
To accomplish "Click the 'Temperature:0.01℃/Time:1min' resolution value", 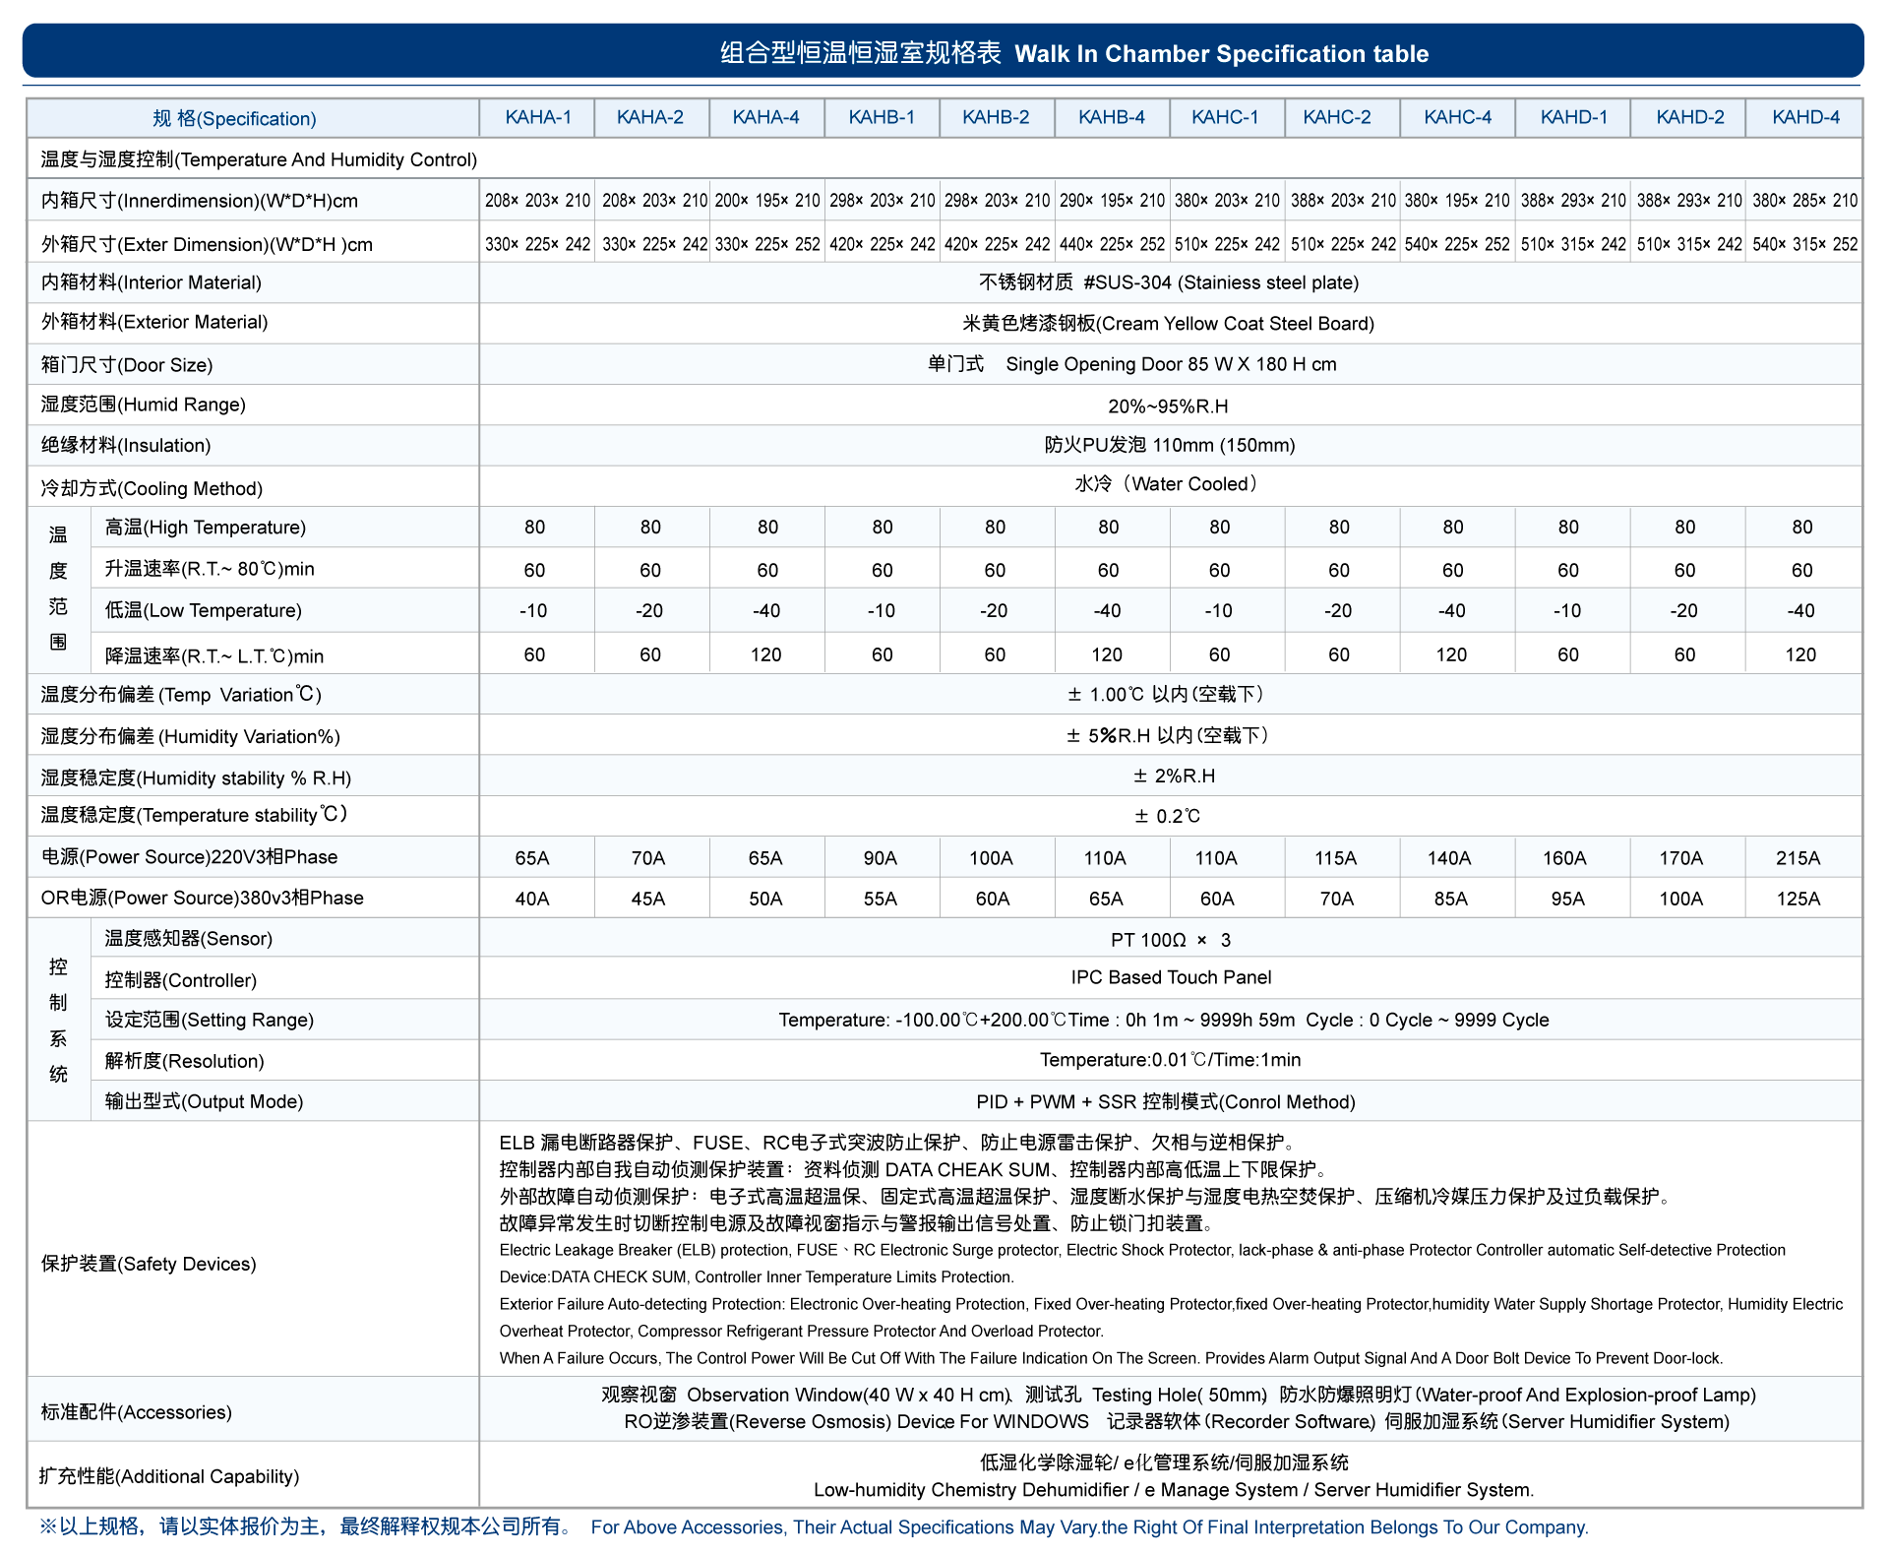I will tap(1170, 1060).
